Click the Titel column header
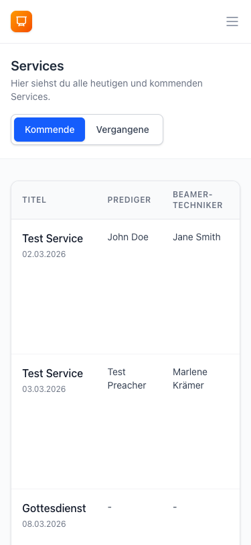Viewport: 251px width, 545px height. [x=34, y=200]
